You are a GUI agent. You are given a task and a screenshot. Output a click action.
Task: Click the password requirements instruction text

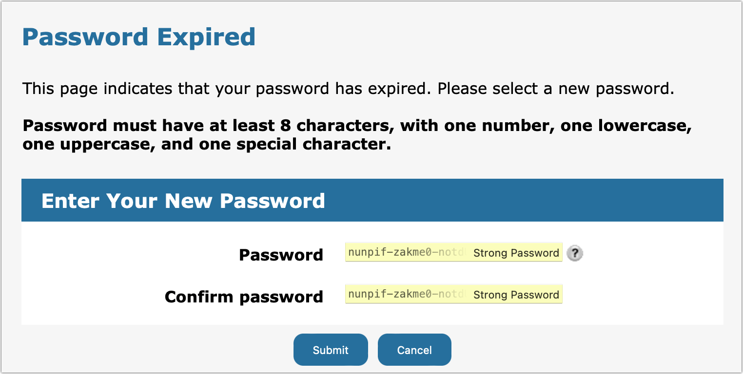357,134
